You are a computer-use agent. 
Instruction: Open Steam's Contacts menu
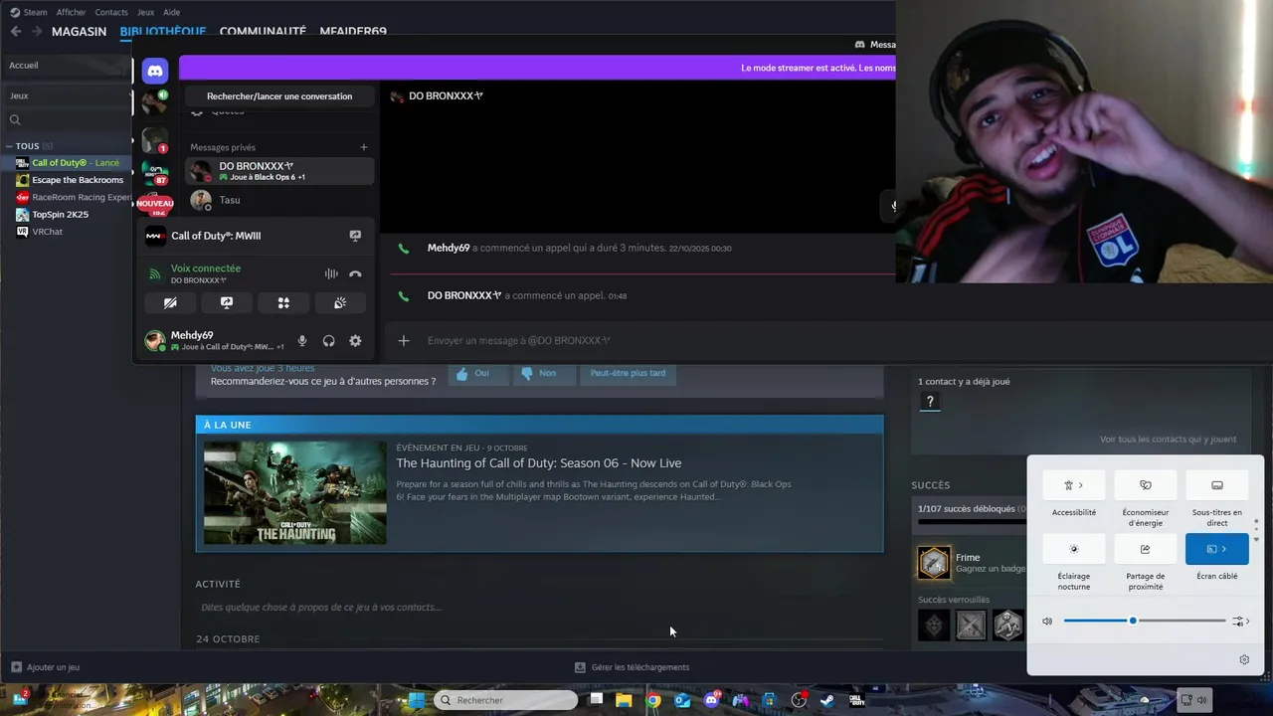(111, 12)
